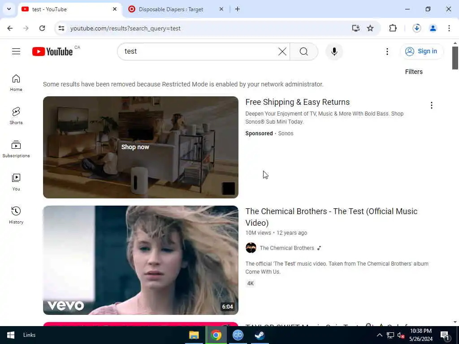Open a new browser tab

pyautogui.click(x=238, y=9)
